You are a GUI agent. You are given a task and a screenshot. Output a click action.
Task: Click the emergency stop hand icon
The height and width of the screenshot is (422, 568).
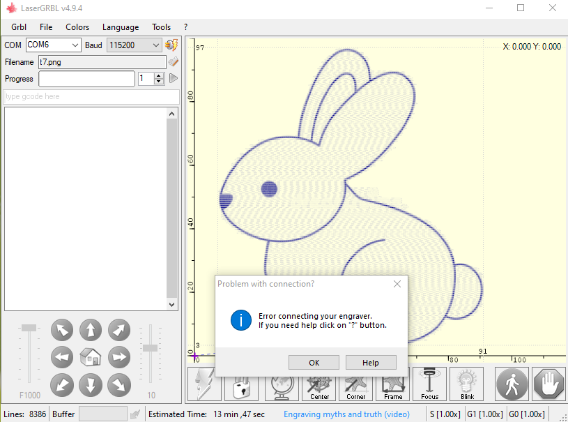548,384
